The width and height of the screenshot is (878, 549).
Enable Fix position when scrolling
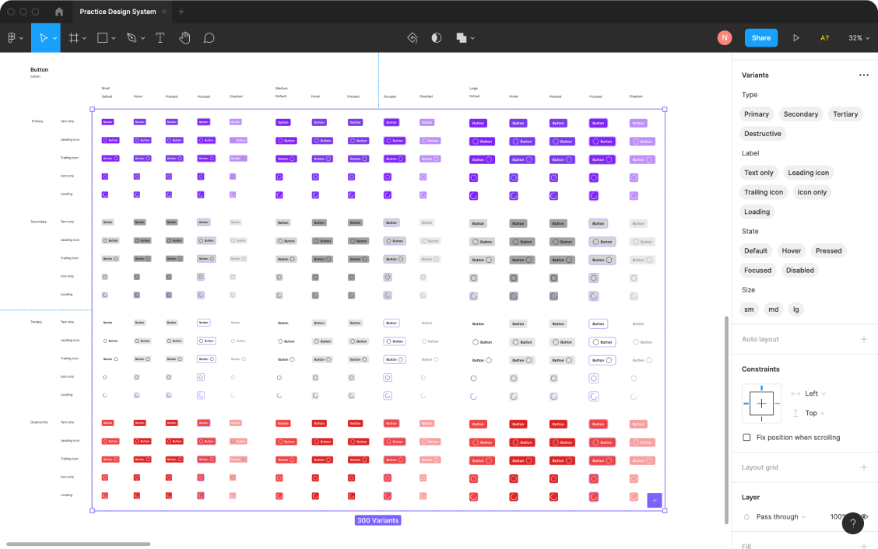(x=745, y=437)
